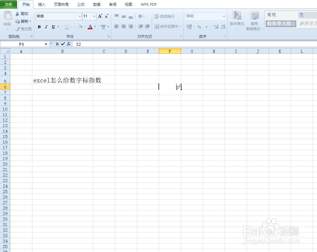This screenshot has height=252, width=317.
Task: Click the increase decimal icon
Action: click(x=216, y=27)
